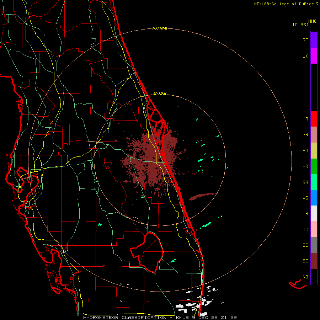The image size is (320, 320).
Task: Click the GR pink legend swatch
Action: pyautogui.click(x=314, y=135)
